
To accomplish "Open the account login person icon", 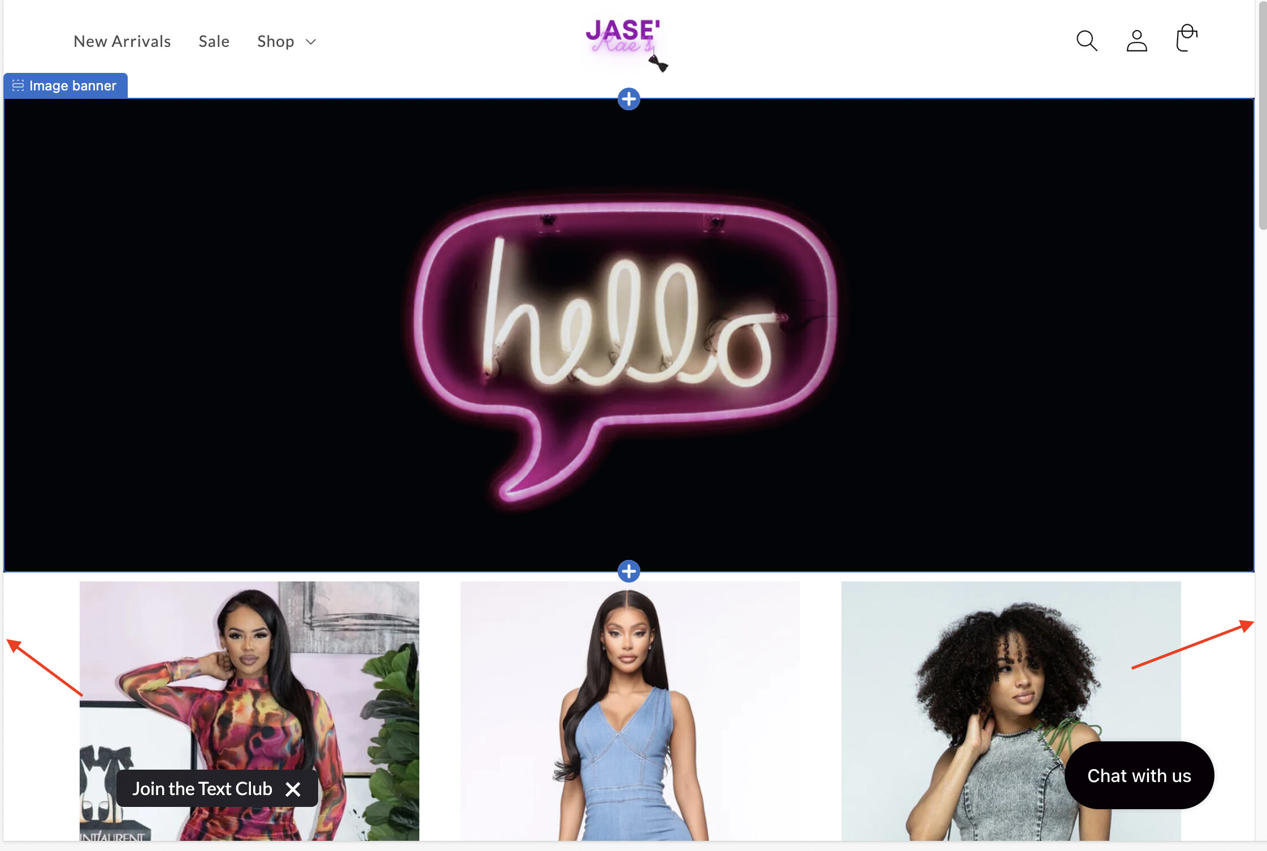I will click(x=1136, y=41).
